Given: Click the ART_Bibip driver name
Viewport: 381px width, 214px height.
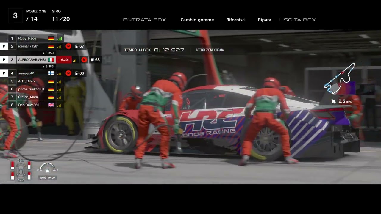Looking at the screenshot, I should pos(26,81).
